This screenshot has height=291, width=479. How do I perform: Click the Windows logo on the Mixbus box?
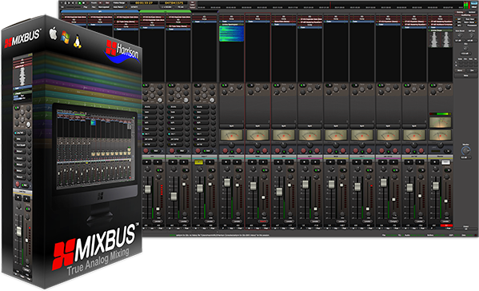point(65,38)
